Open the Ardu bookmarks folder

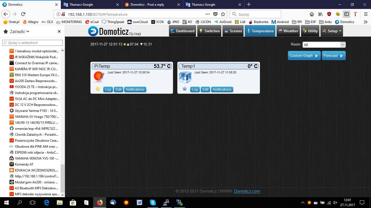[x=325, y=22]
